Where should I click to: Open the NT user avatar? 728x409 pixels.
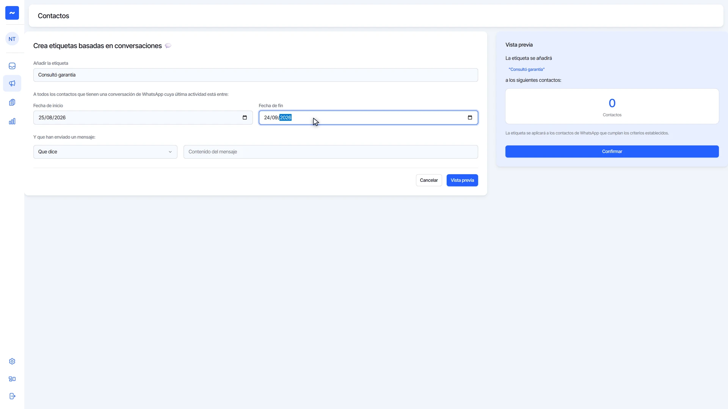click(x=12, y=39)
